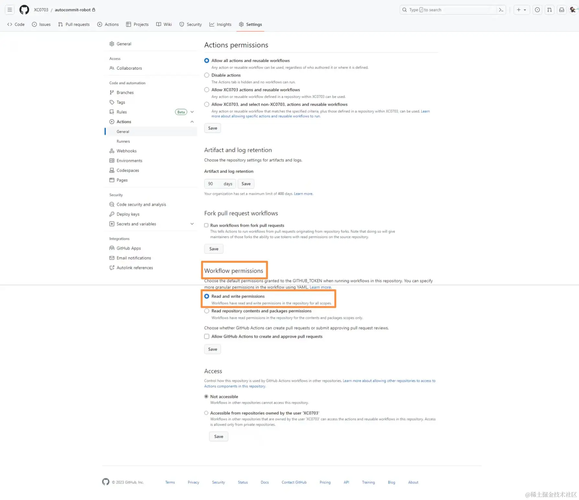
Task: Click the Branches sidebar icon
Action: click(x=112, y=93)
